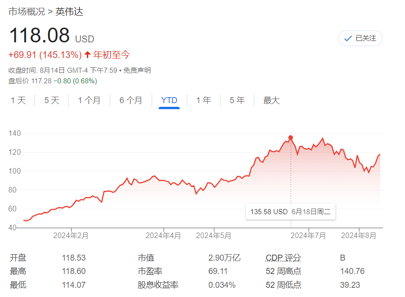Click the 盘后价 117.28 after-hours text
Screen dimensions: 405x297
(x=30, y=81)
